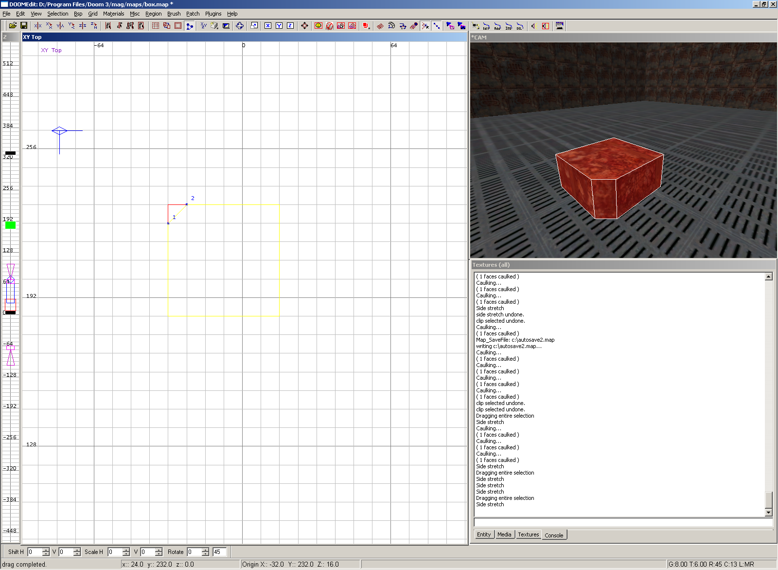The image size is (778, 570).
Task: Click the Open folder toolbar icon
Action: (13, 26)
